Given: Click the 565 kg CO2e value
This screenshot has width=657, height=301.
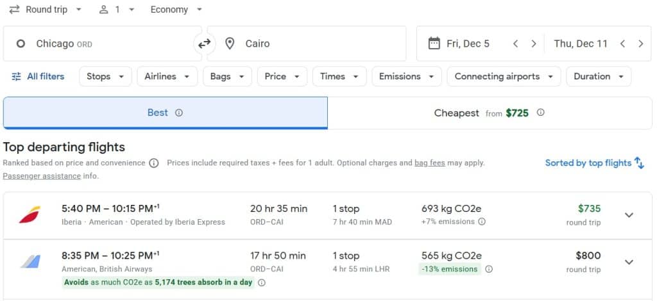Looking at the screenshot, I should [x=451, y=256].
